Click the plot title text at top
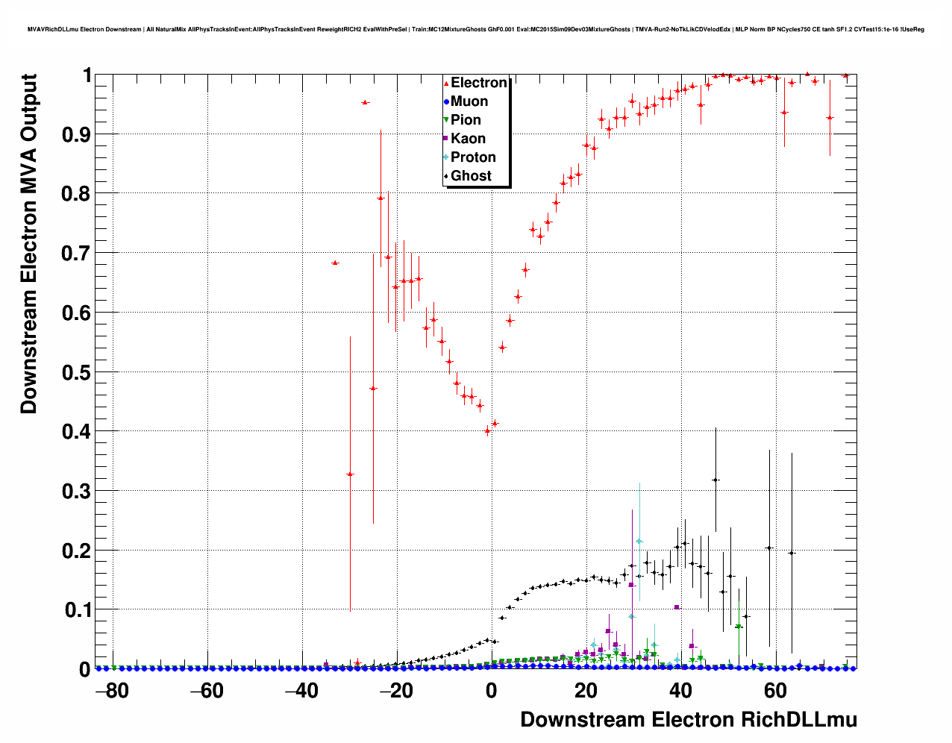The height and width of the screenshot is (743, 952). (475, 29)
